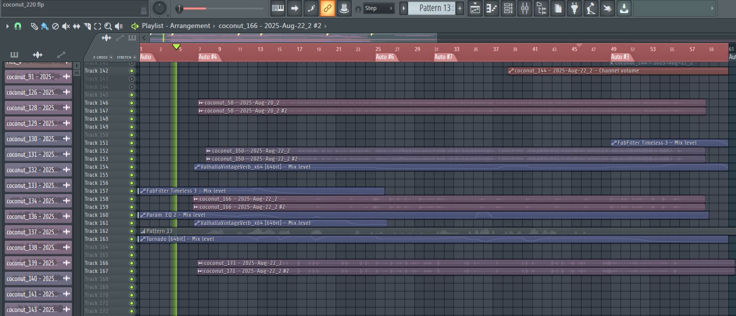This screenshot has height=316, width=736.
Task: Click the Channel rack icon
Action: pyautogui.click(x=508, y=8)
